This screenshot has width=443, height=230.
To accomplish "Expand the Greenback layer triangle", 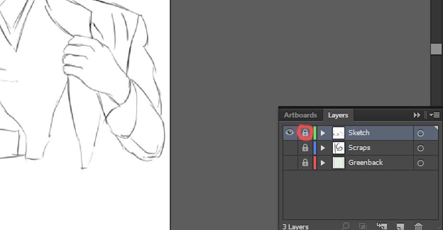I will (322, 163).
